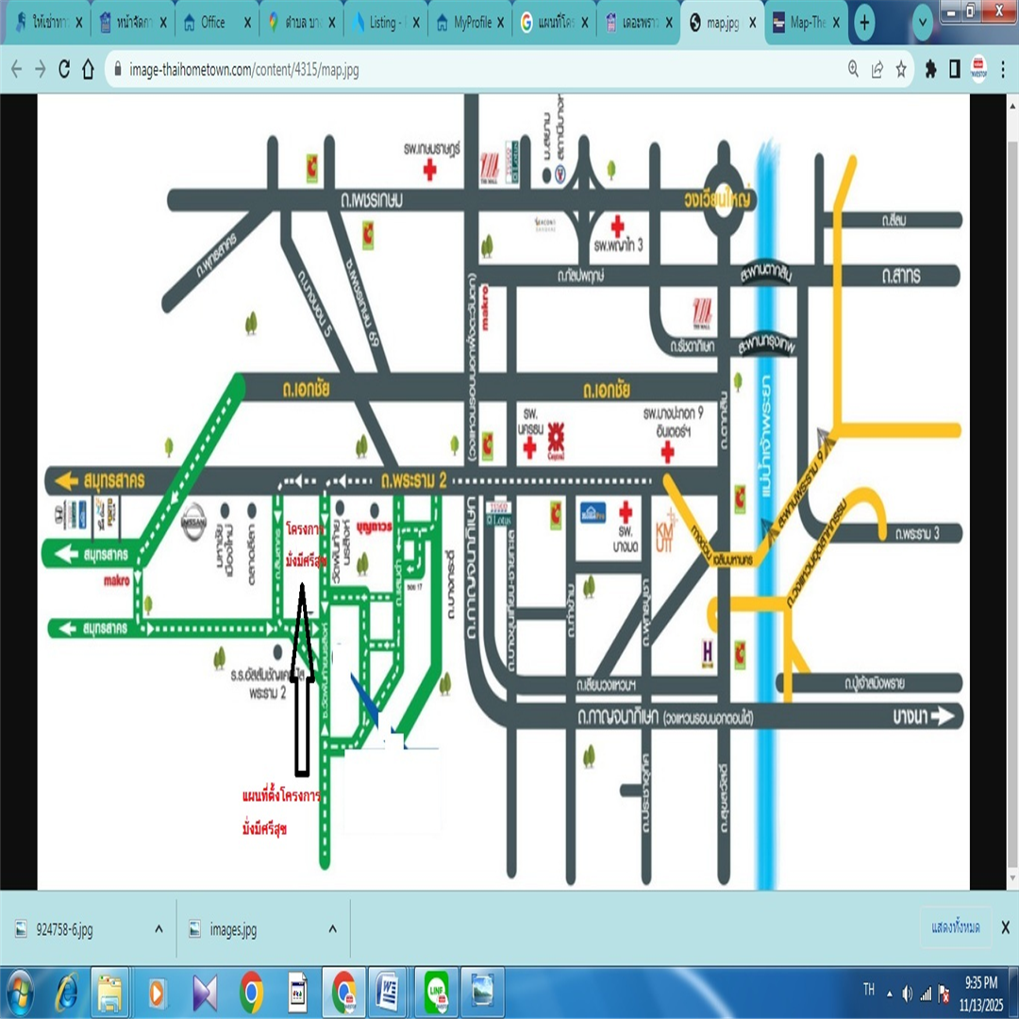The width and height of the screenshot is (1019, 1019).
Task: Open LINE from the Windows taskbar
Action: tap(435, 993)
